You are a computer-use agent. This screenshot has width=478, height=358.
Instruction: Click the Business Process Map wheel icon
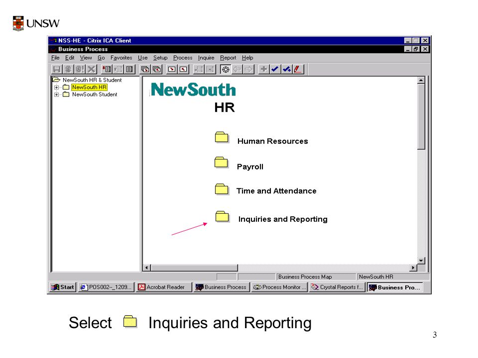(x=226, y=69)
